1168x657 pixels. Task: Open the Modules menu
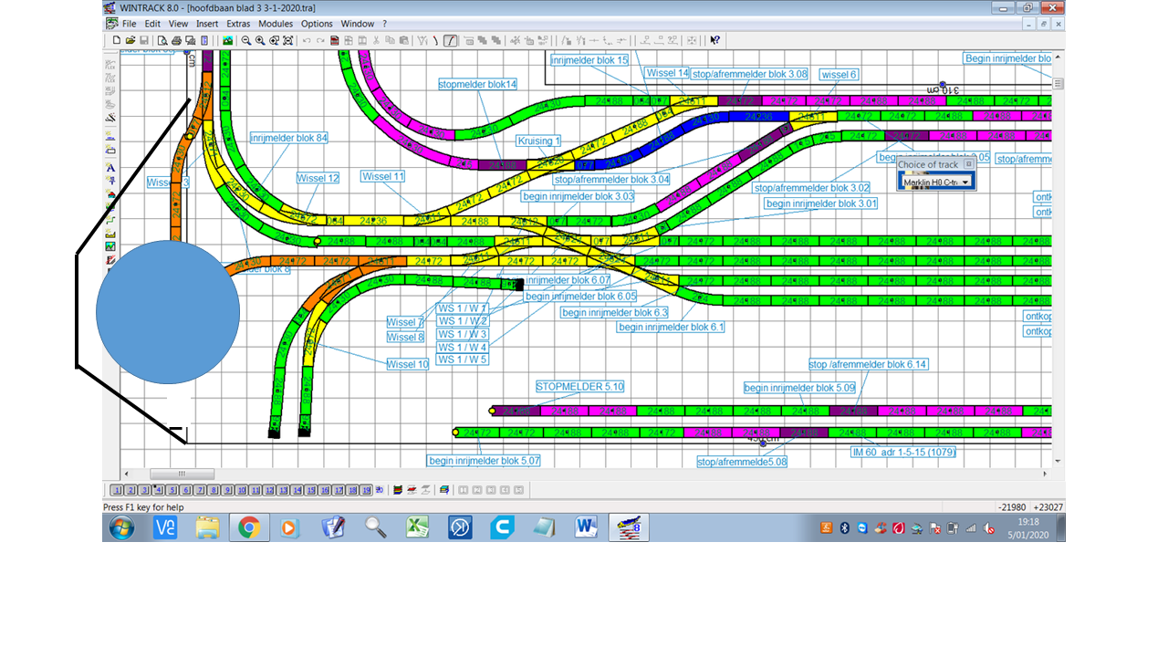(276, 24)
